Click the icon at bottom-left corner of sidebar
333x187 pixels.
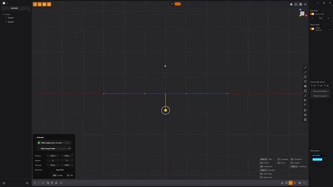click(4, 183)
